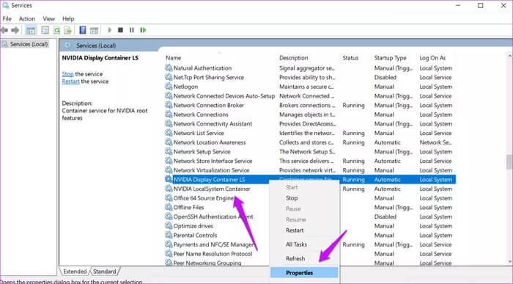Image resolution: width=513 pixels, height=284 pixels.
Task: Maximize the Services window
Action: 480,6
